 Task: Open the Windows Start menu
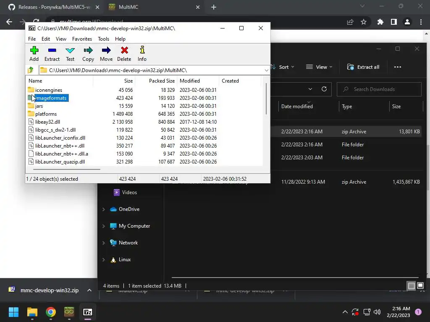pyautogui.click(x=14, y=312)
